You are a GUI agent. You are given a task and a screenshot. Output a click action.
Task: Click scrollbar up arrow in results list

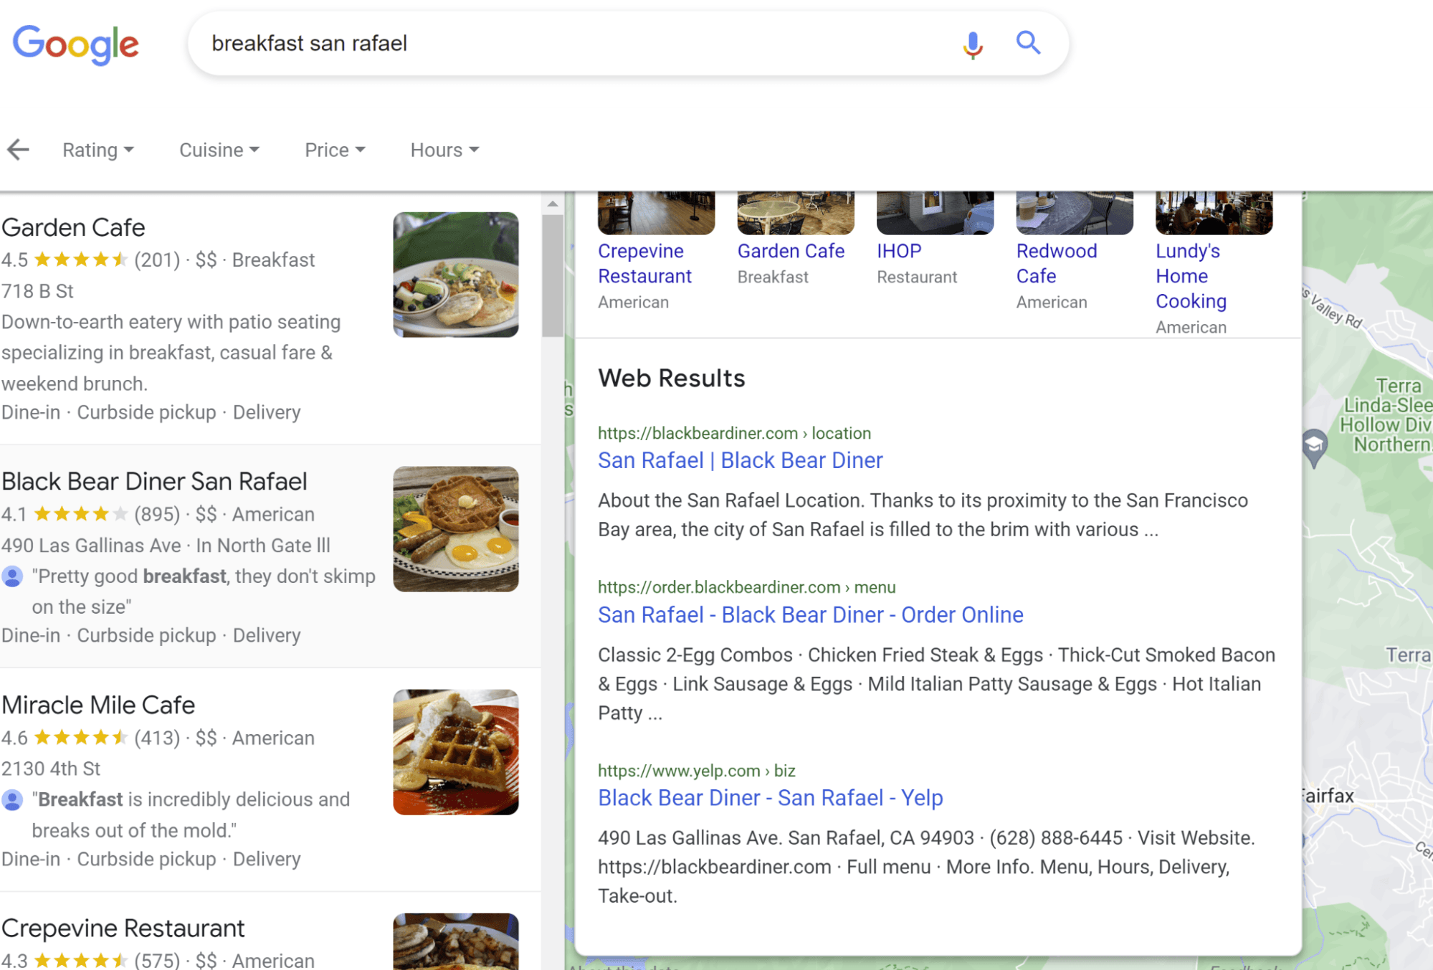tap(552, 204)
